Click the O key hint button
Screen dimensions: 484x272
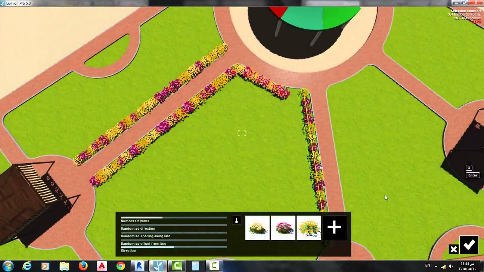[469, 168]
